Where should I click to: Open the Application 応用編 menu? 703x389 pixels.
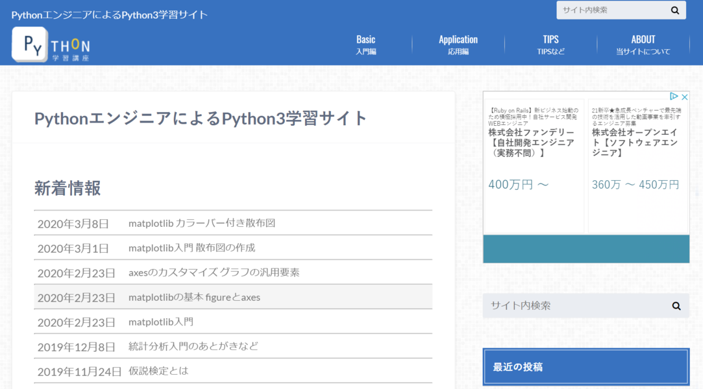pyautogui.click(x=458, y=45)
